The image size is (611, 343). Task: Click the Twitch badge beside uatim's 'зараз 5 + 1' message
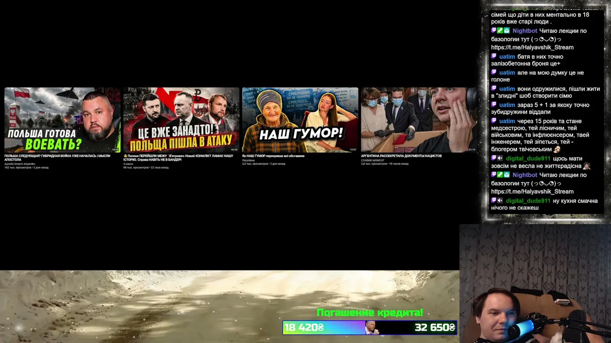(x=494, y=105)
